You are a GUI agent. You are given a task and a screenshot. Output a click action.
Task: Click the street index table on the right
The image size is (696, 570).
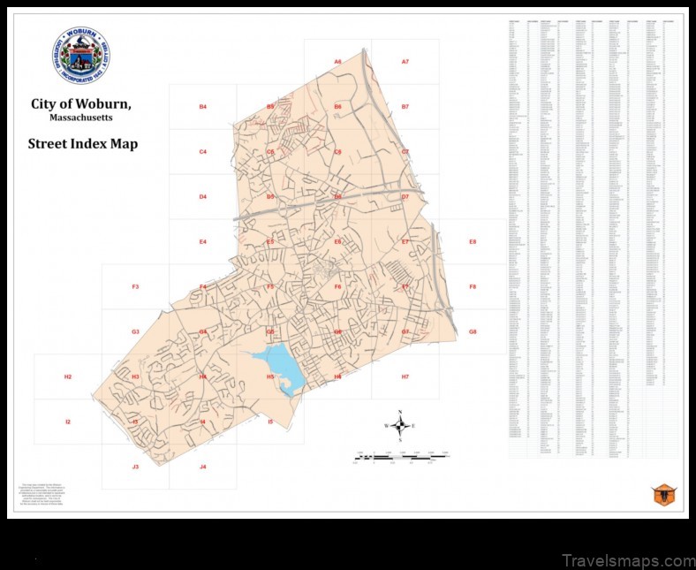[594, 237]
